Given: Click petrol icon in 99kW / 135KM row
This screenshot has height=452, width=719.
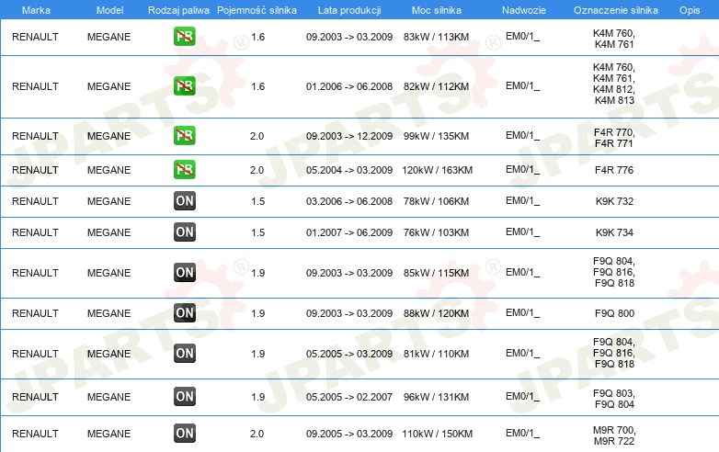Looking at the screenshot, I should (185, 136).
